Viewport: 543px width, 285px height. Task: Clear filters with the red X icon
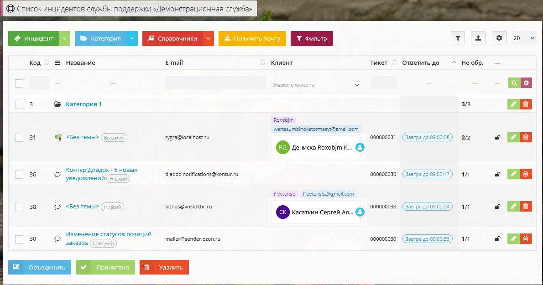[526, 83]
